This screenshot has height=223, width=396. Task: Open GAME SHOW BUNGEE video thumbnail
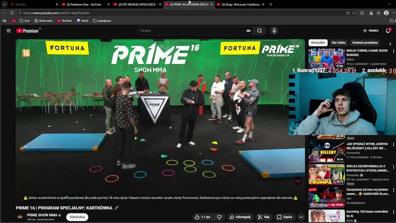tap(326, 59)
